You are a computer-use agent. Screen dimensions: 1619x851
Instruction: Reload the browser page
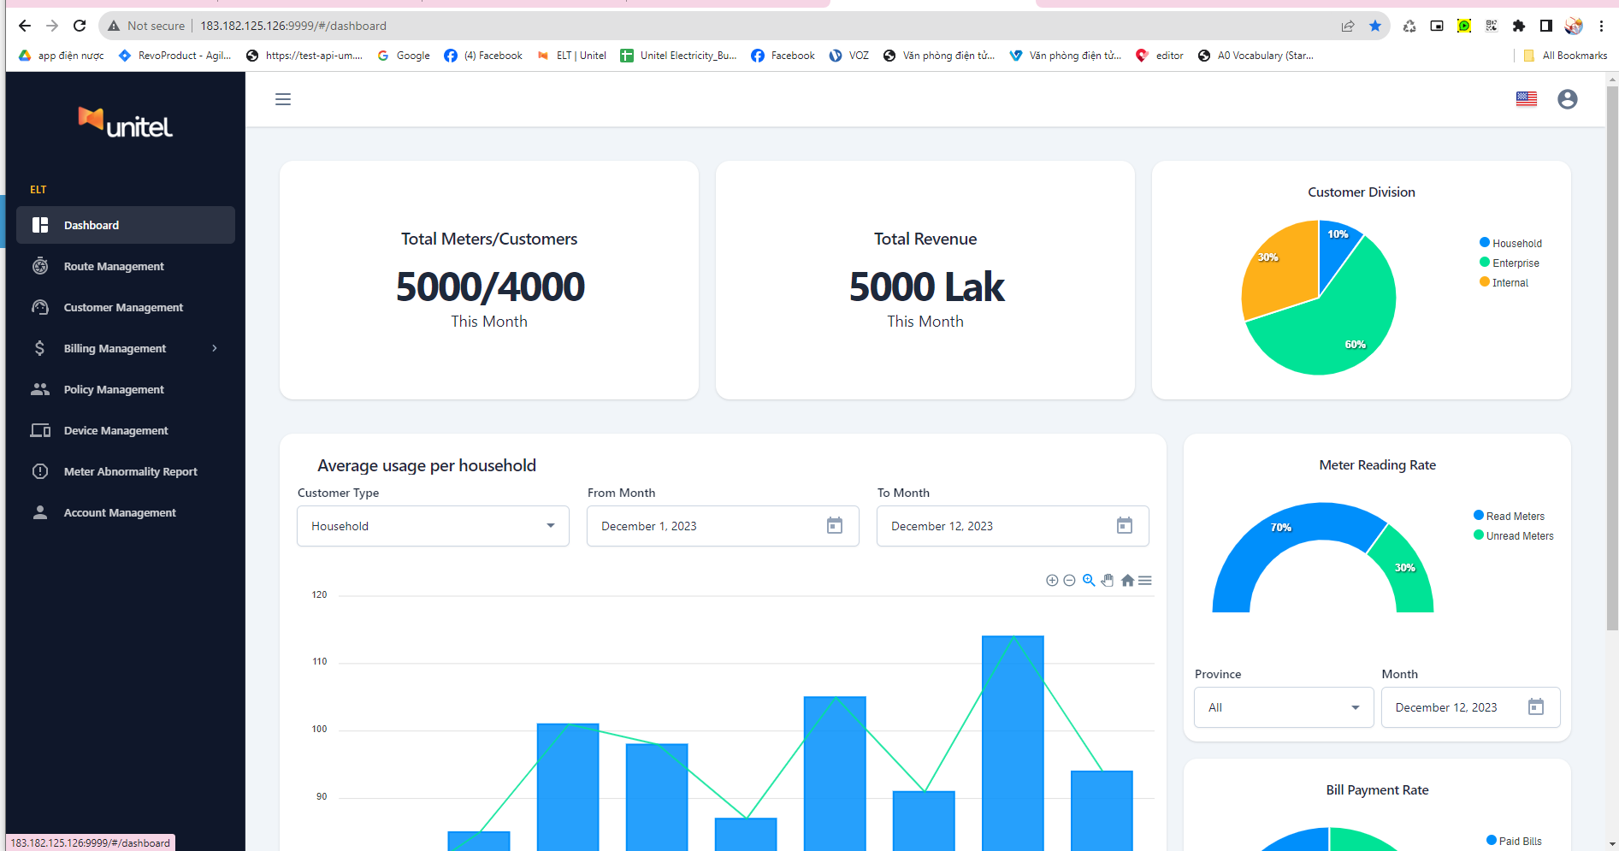point(80,26)
